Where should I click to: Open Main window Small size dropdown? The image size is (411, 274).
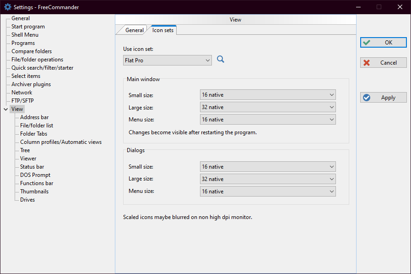pyautogui.click(x=268, y=95)
